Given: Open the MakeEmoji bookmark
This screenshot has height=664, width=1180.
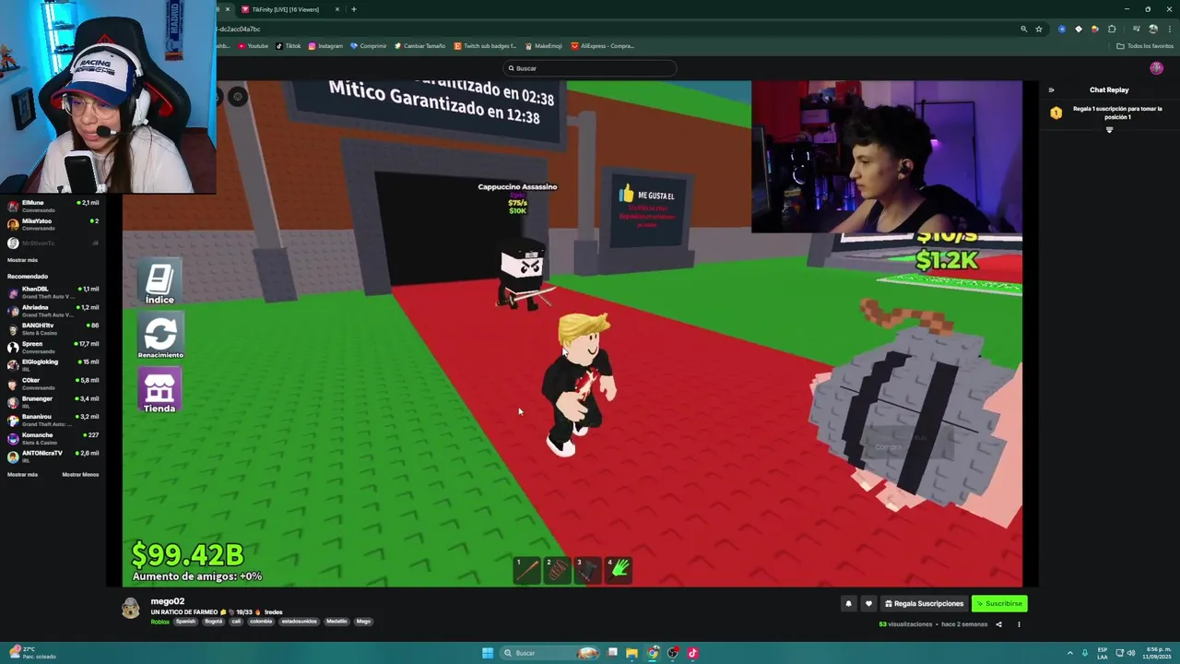Looking at the screenshot, I should (544, 46).
